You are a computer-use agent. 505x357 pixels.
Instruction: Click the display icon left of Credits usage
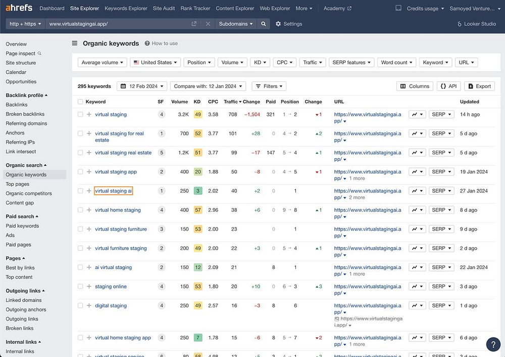coord(398,9)
